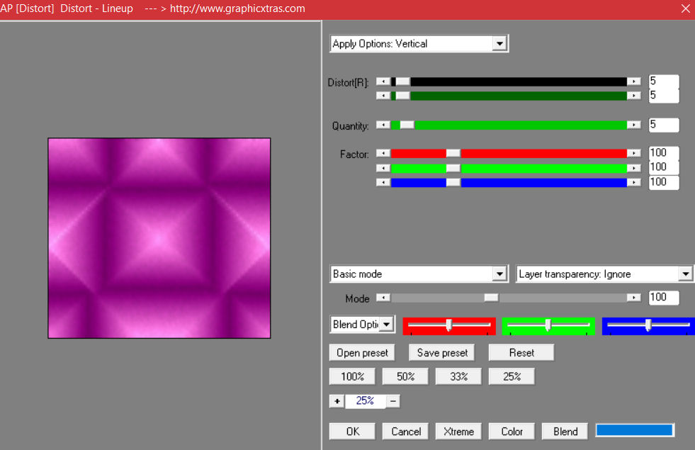Click the magenta preview image
695x450 pixels.
[x=159, y=238]
